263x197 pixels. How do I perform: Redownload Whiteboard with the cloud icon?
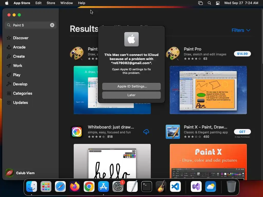(146, 132)
